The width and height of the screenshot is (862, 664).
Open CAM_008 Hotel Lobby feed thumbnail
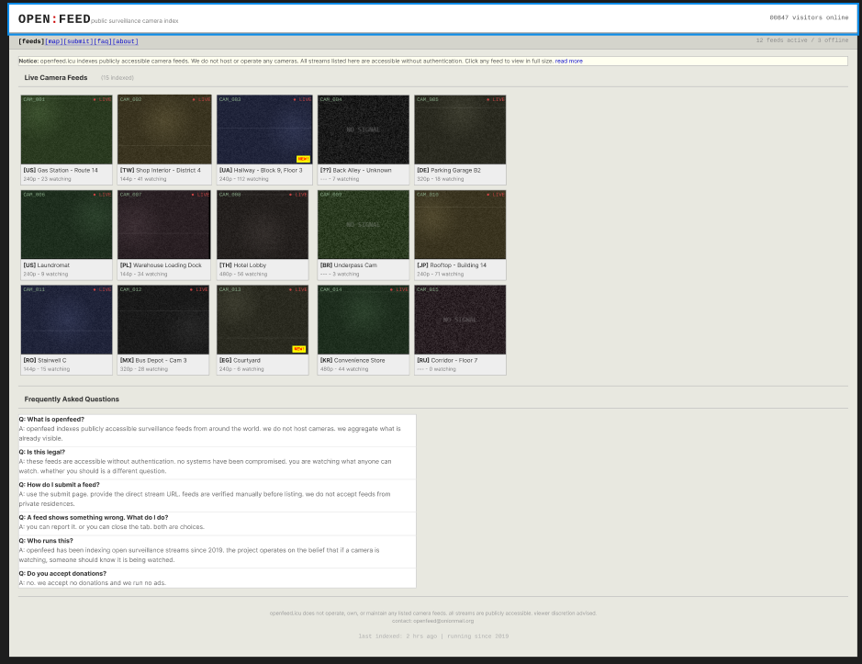point(263,224)
